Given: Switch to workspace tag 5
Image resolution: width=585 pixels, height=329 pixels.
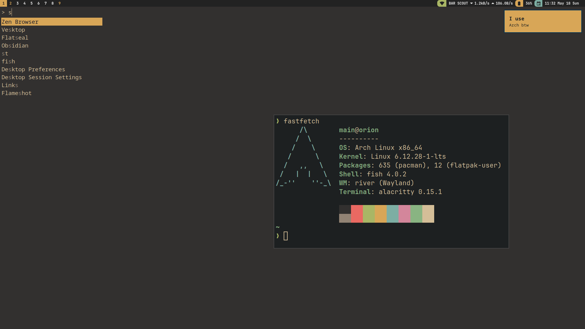Looking at the screenshot, I should click(31, 3).
